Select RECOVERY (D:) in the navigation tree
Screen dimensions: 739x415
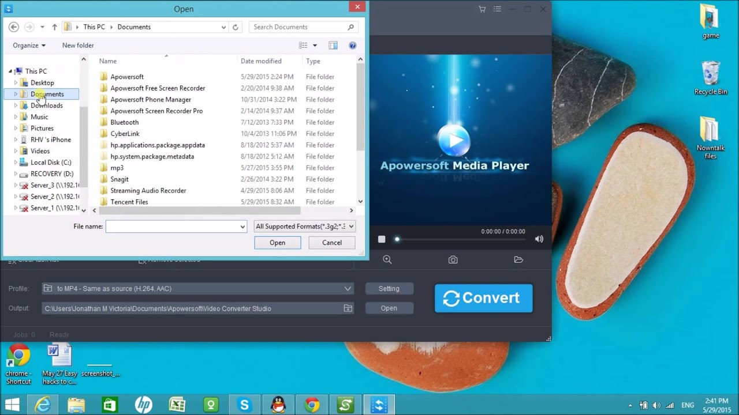52,174
